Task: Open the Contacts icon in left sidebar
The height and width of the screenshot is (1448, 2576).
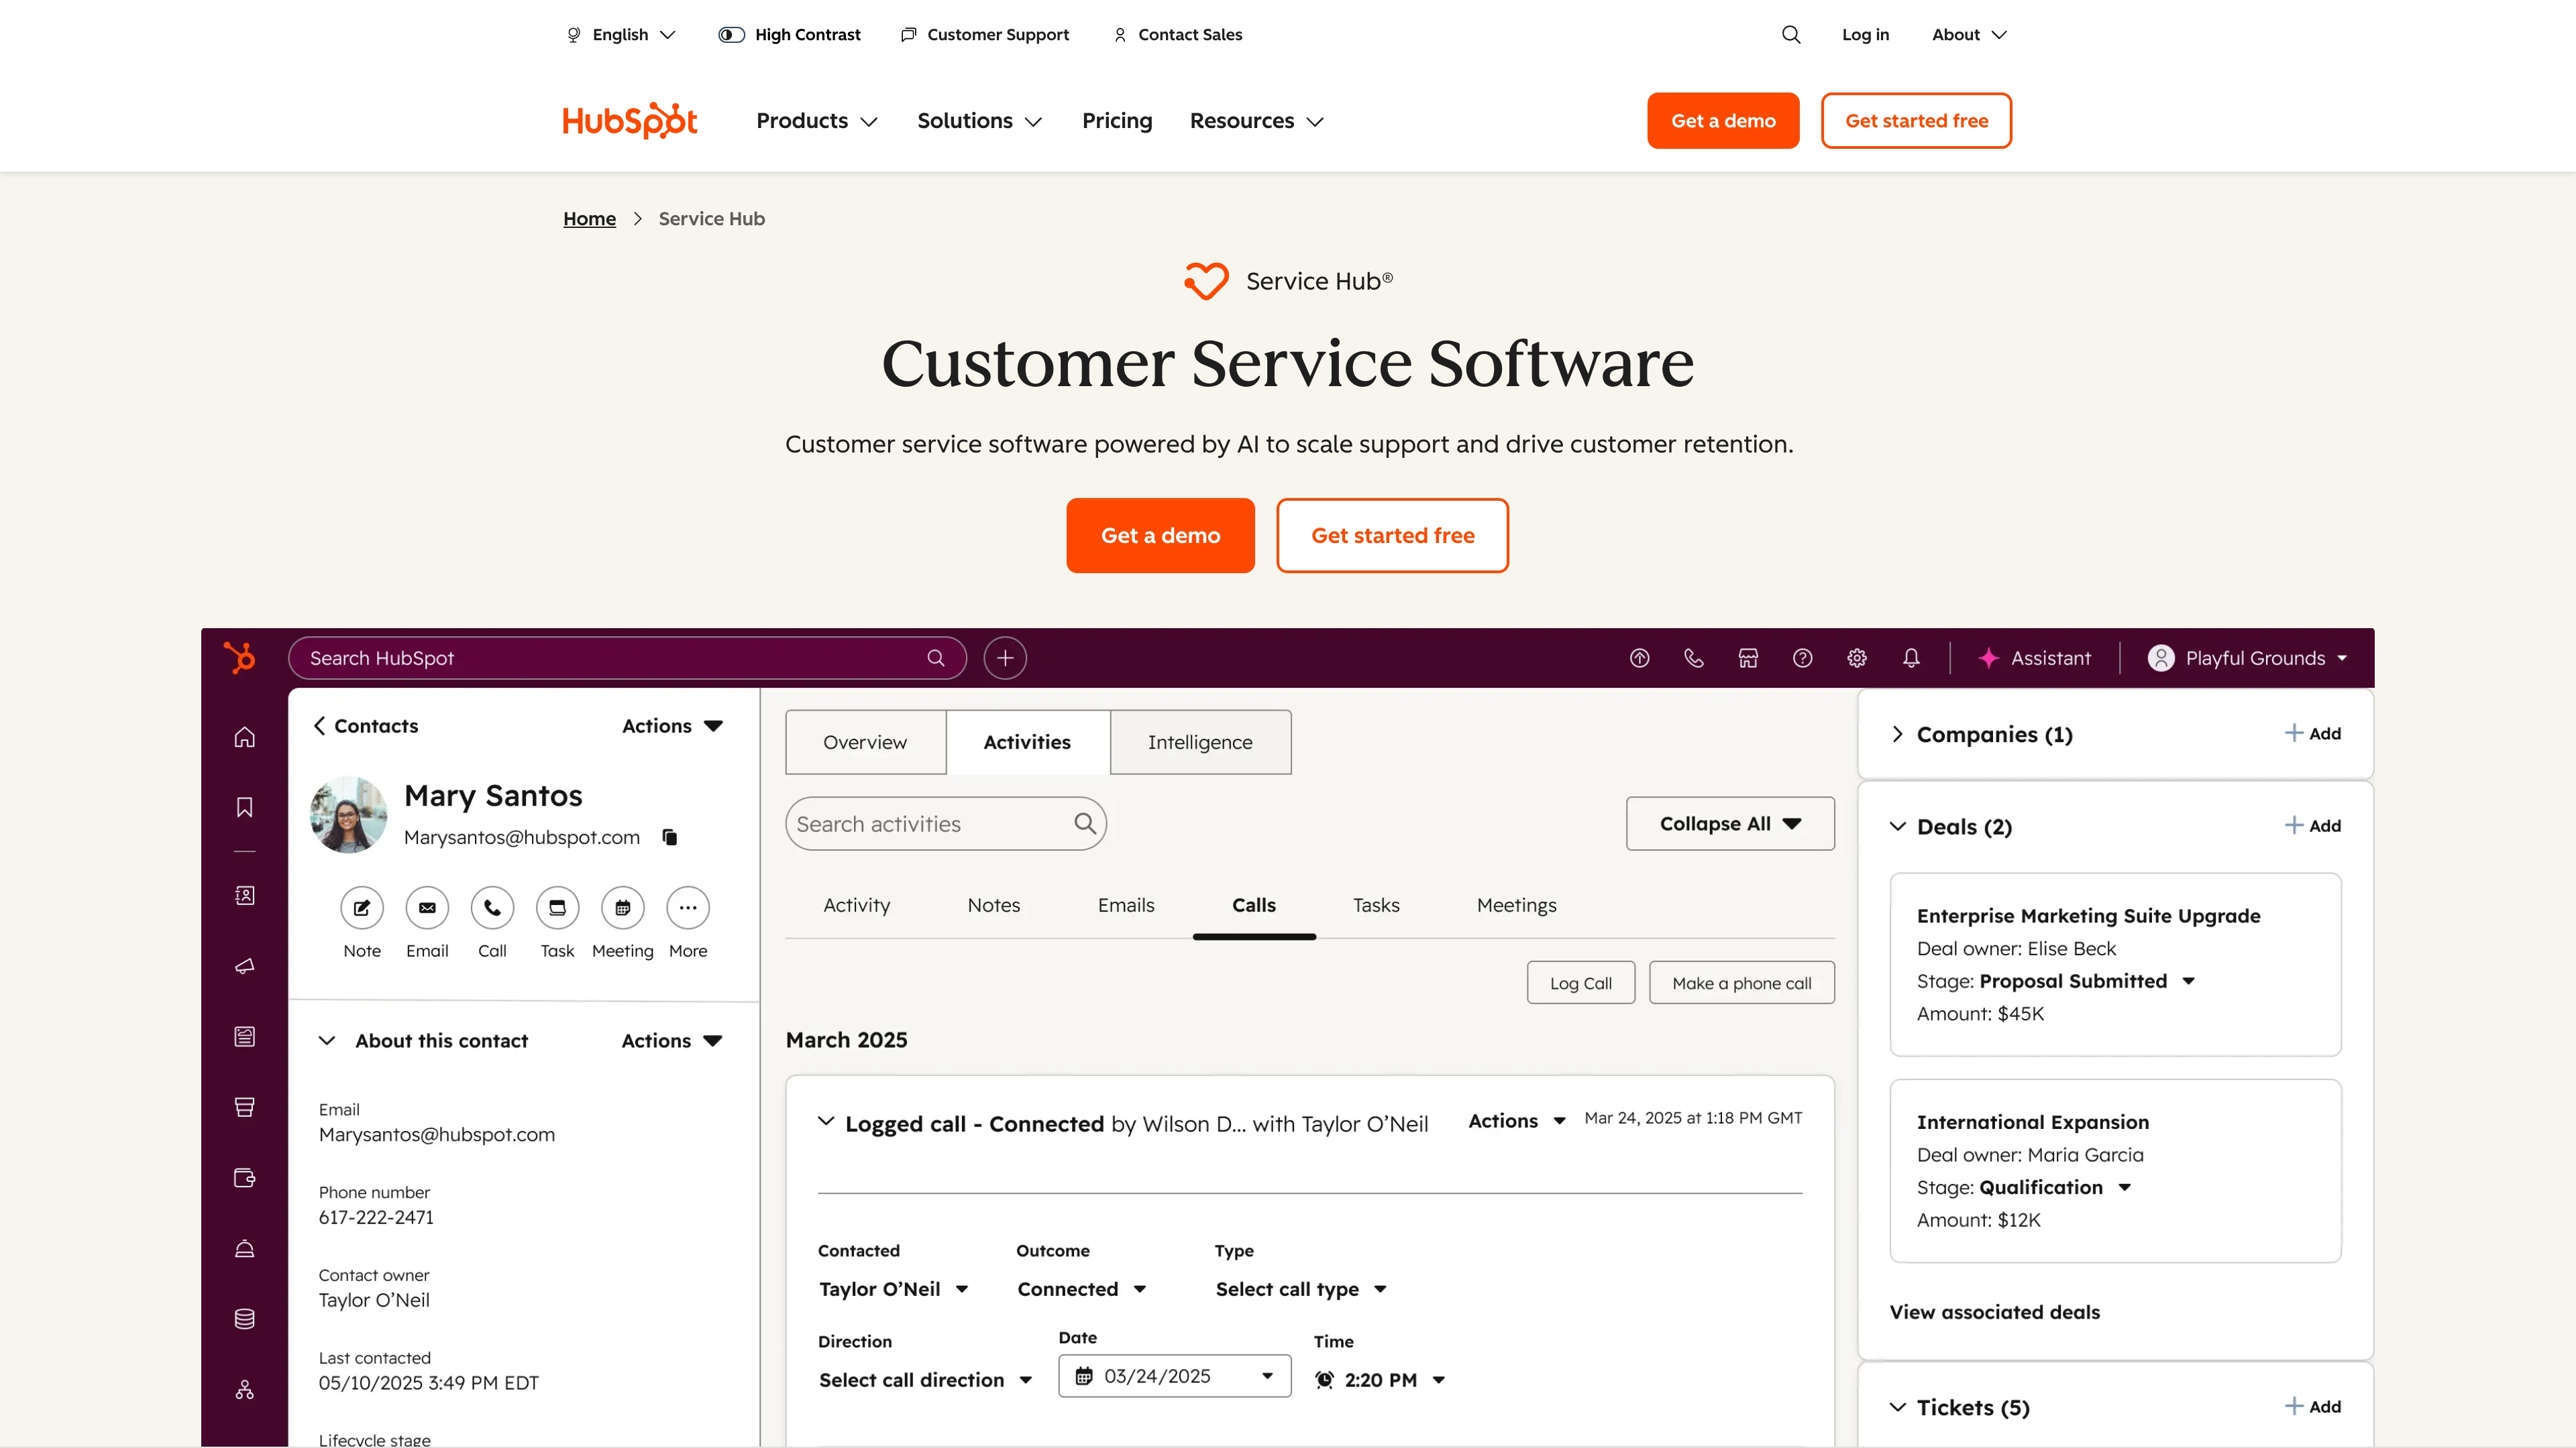Action: 244,896
